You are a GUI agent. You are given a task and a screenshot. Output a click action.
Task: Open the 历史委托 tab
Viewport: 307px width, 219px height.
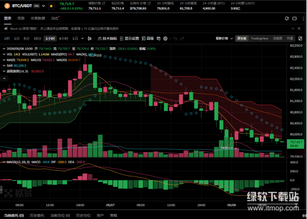pyautogui.click(x=37, y=216)
